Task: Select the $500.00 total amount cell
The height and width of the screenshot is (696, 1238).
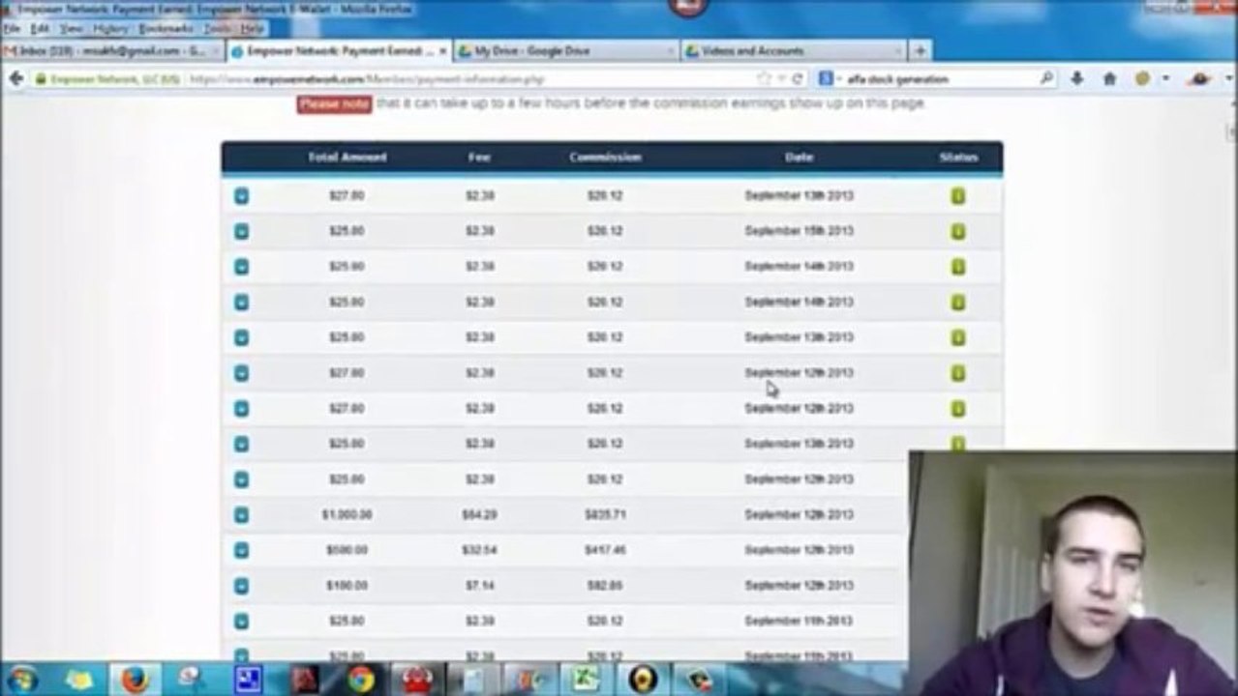Action: pyautogui.click(x=347, y=550)
